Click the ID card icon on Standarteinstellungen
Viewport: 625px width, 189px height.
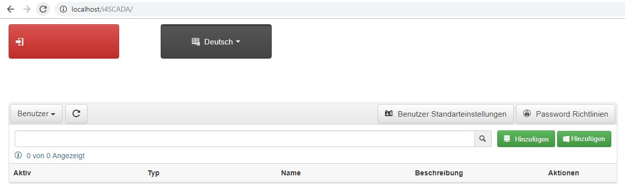click(x=389, y=114)
